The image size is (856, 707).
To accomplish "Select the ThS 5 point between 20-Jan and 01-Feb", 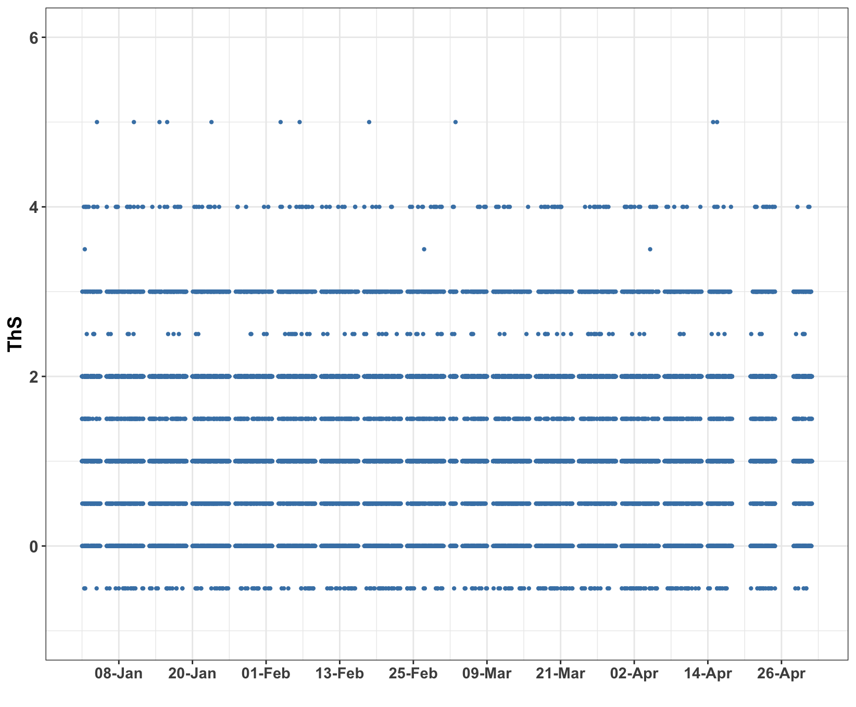I will pos(211,122).
